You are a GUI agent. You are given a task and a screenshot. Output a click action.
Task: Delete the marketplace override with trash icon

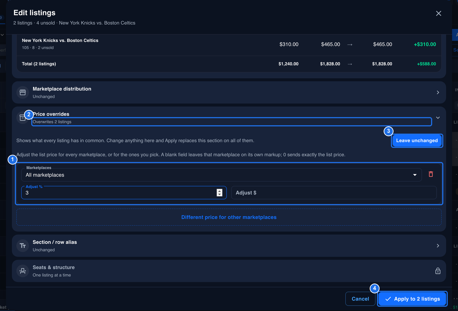pyautogui.click(x=431, y=174)
